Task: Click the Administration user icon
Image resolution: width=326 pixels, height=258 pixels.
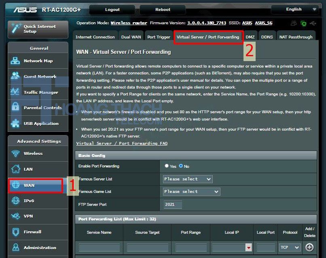Action: pyautogui.click(x=16, y=247)
